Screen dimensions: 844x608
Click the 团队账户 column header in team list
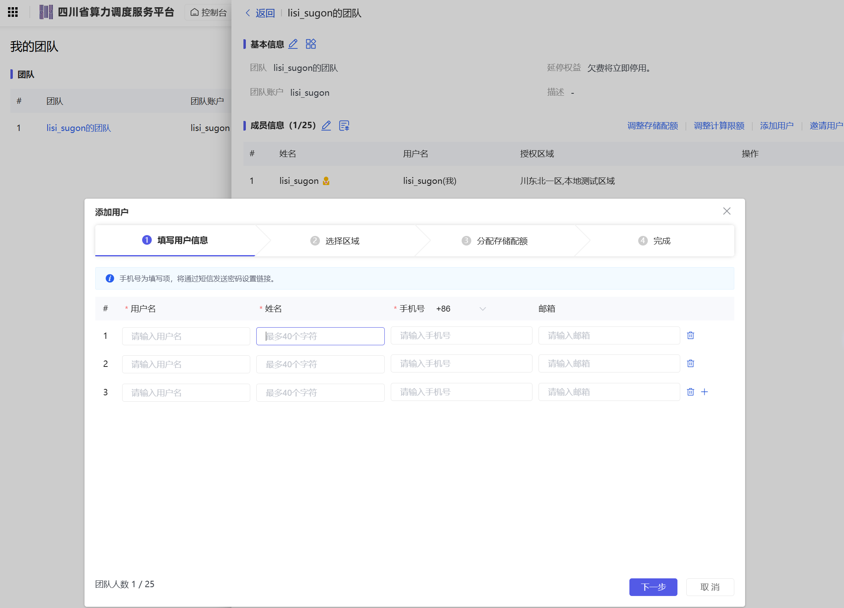tap(207, 101)
